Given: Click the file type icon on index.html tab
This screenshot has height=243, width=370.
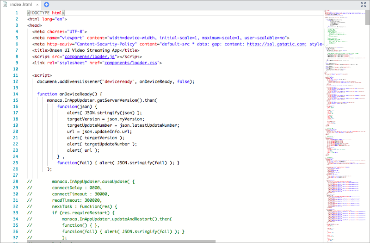Looking at the screenshot, I should [x=5, y=5].
